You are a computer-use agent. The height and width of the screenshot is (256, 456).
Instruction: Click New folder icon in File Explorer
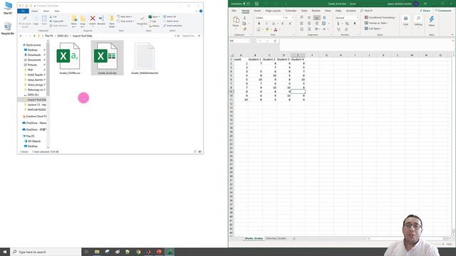click(112, 19)
